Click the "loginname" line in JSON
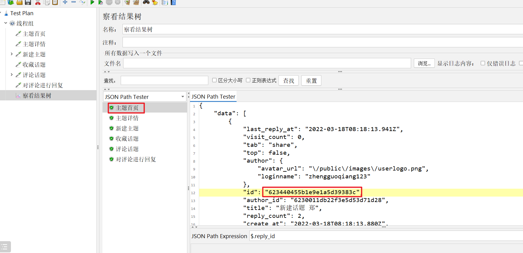Viewport: 523px width, 253px height. [x=314, y=177]
